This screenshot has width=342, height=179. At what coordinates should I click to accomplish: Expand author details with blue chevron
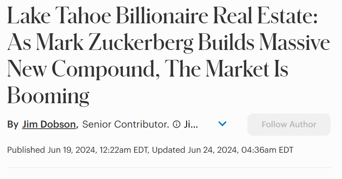point(222,124)
